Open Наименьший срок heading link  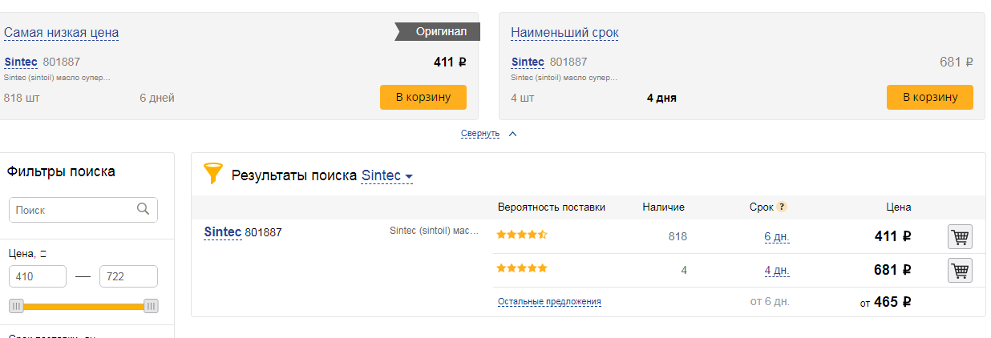(x=564, y=33)
